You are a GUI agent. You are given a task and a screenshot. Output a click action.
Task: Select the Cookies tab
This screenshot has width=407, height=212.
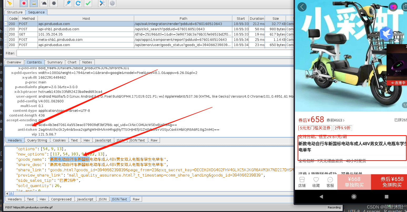coord(59,140)
